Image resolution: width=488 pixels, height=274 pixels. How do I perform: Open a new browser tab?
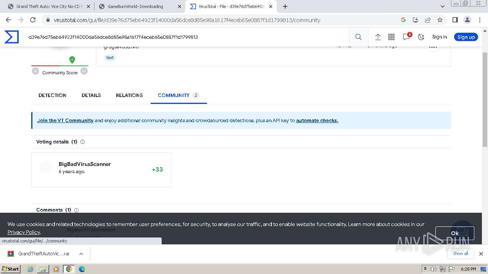click(285, 6)
